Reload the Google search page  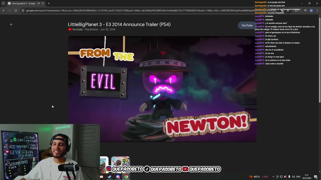pyautogui.click(x=16, y=10)
